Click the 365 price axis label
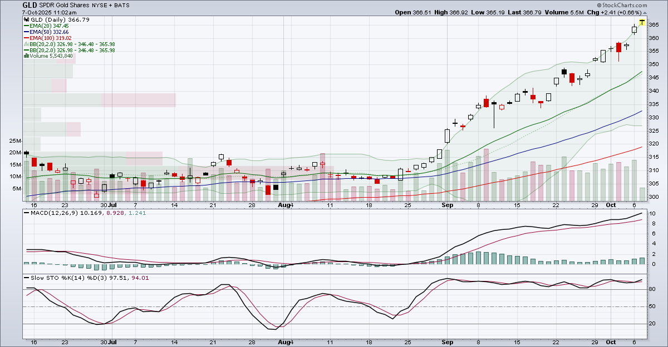This screenshot has width=668, height=347. point(654,25)
